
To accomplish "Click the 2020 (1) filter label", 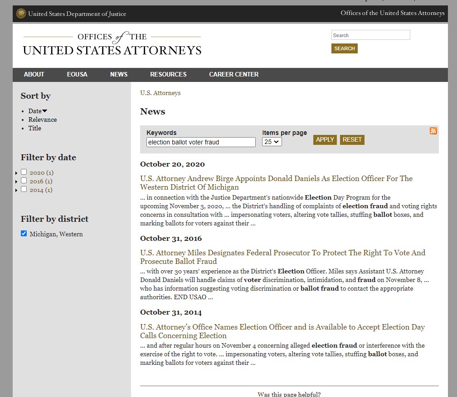I will pos(41,173).
